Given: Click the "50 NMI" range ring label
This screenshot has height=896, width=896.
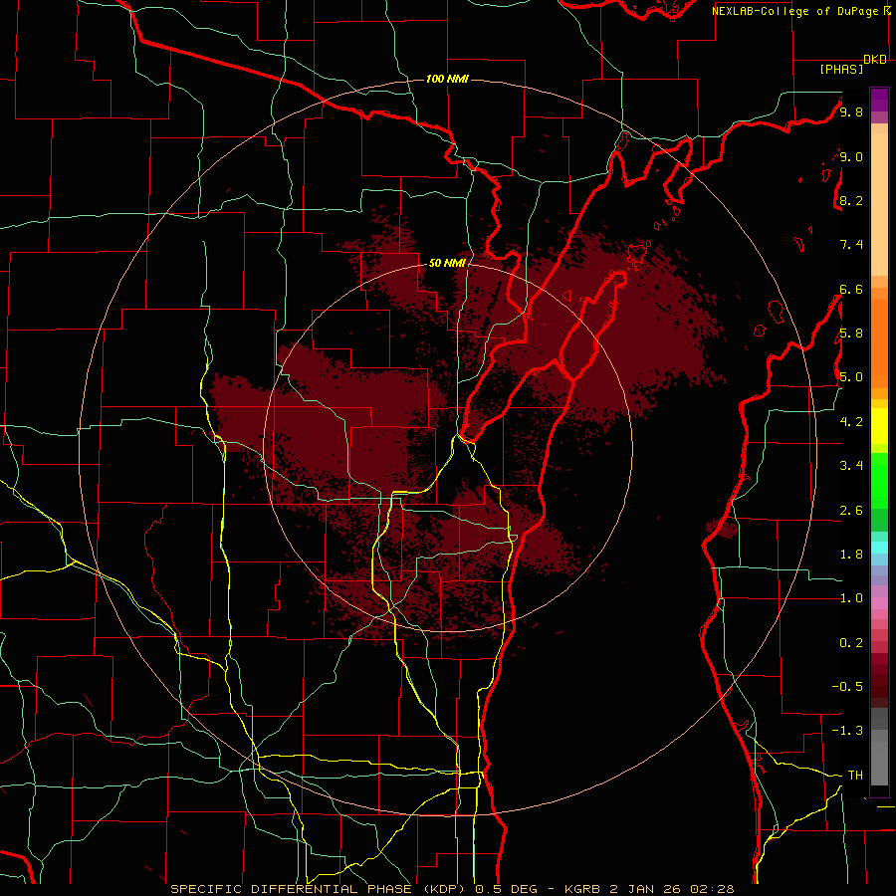Looking at the screenshot, I should tap(447, 263).
